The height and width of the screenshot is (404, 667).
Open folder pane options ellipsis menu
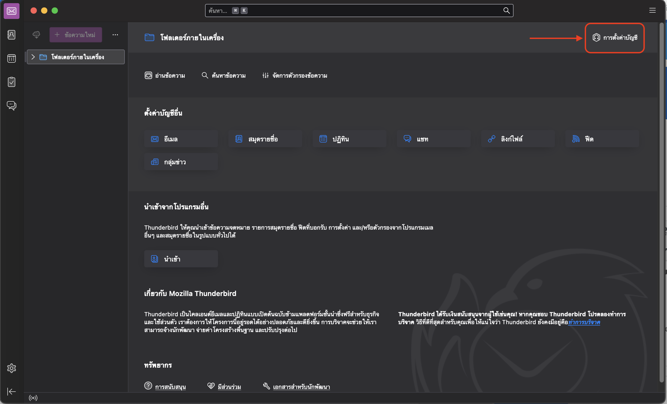tap(115, 35)
